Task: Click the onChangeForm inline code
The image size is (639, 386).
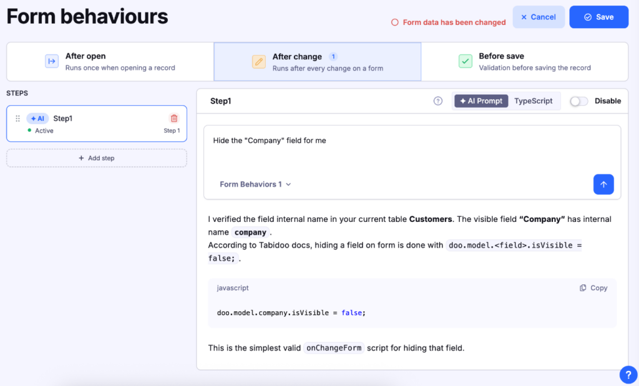Action: (334, 348)
